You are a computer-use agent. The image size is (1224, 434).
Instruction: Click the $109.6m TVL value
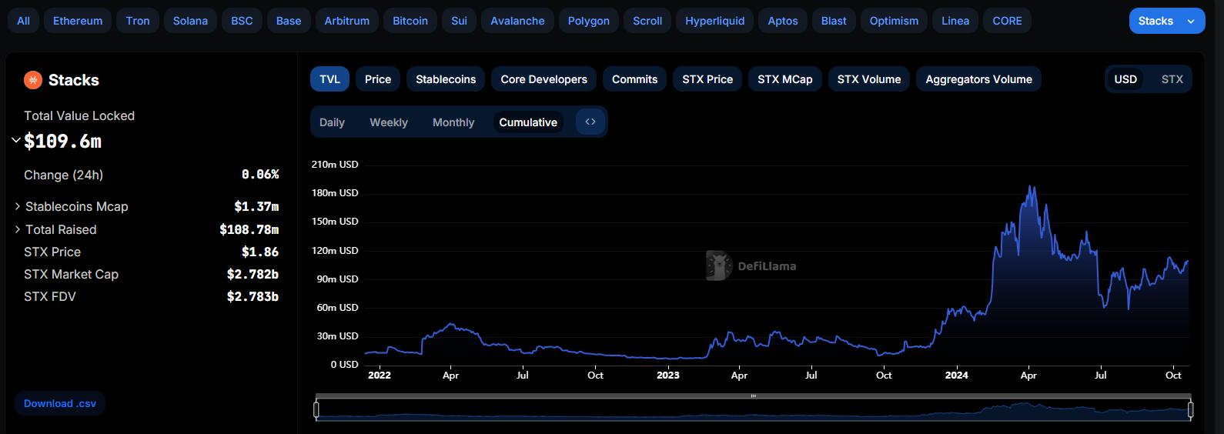tap(62, 142)
